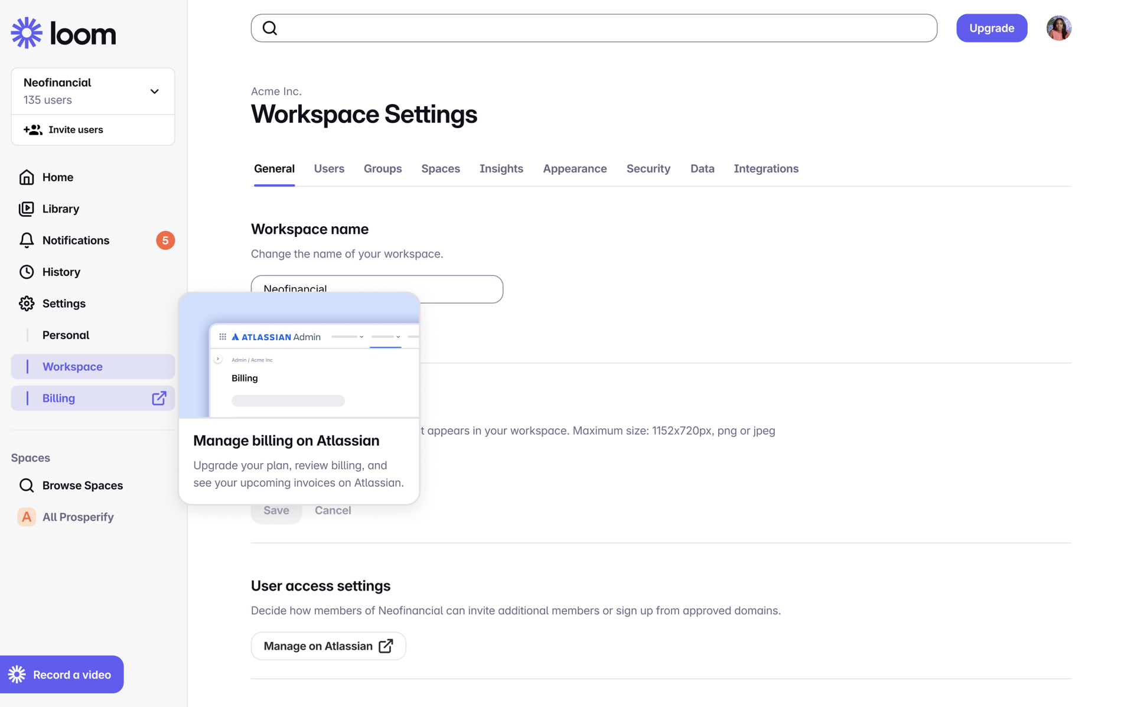Click the notifications count badge showing 5
The image size is (1134, 707).
[x=165, y=240]
